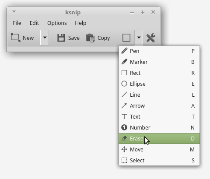Select the Text tool entry

point(159,117)
